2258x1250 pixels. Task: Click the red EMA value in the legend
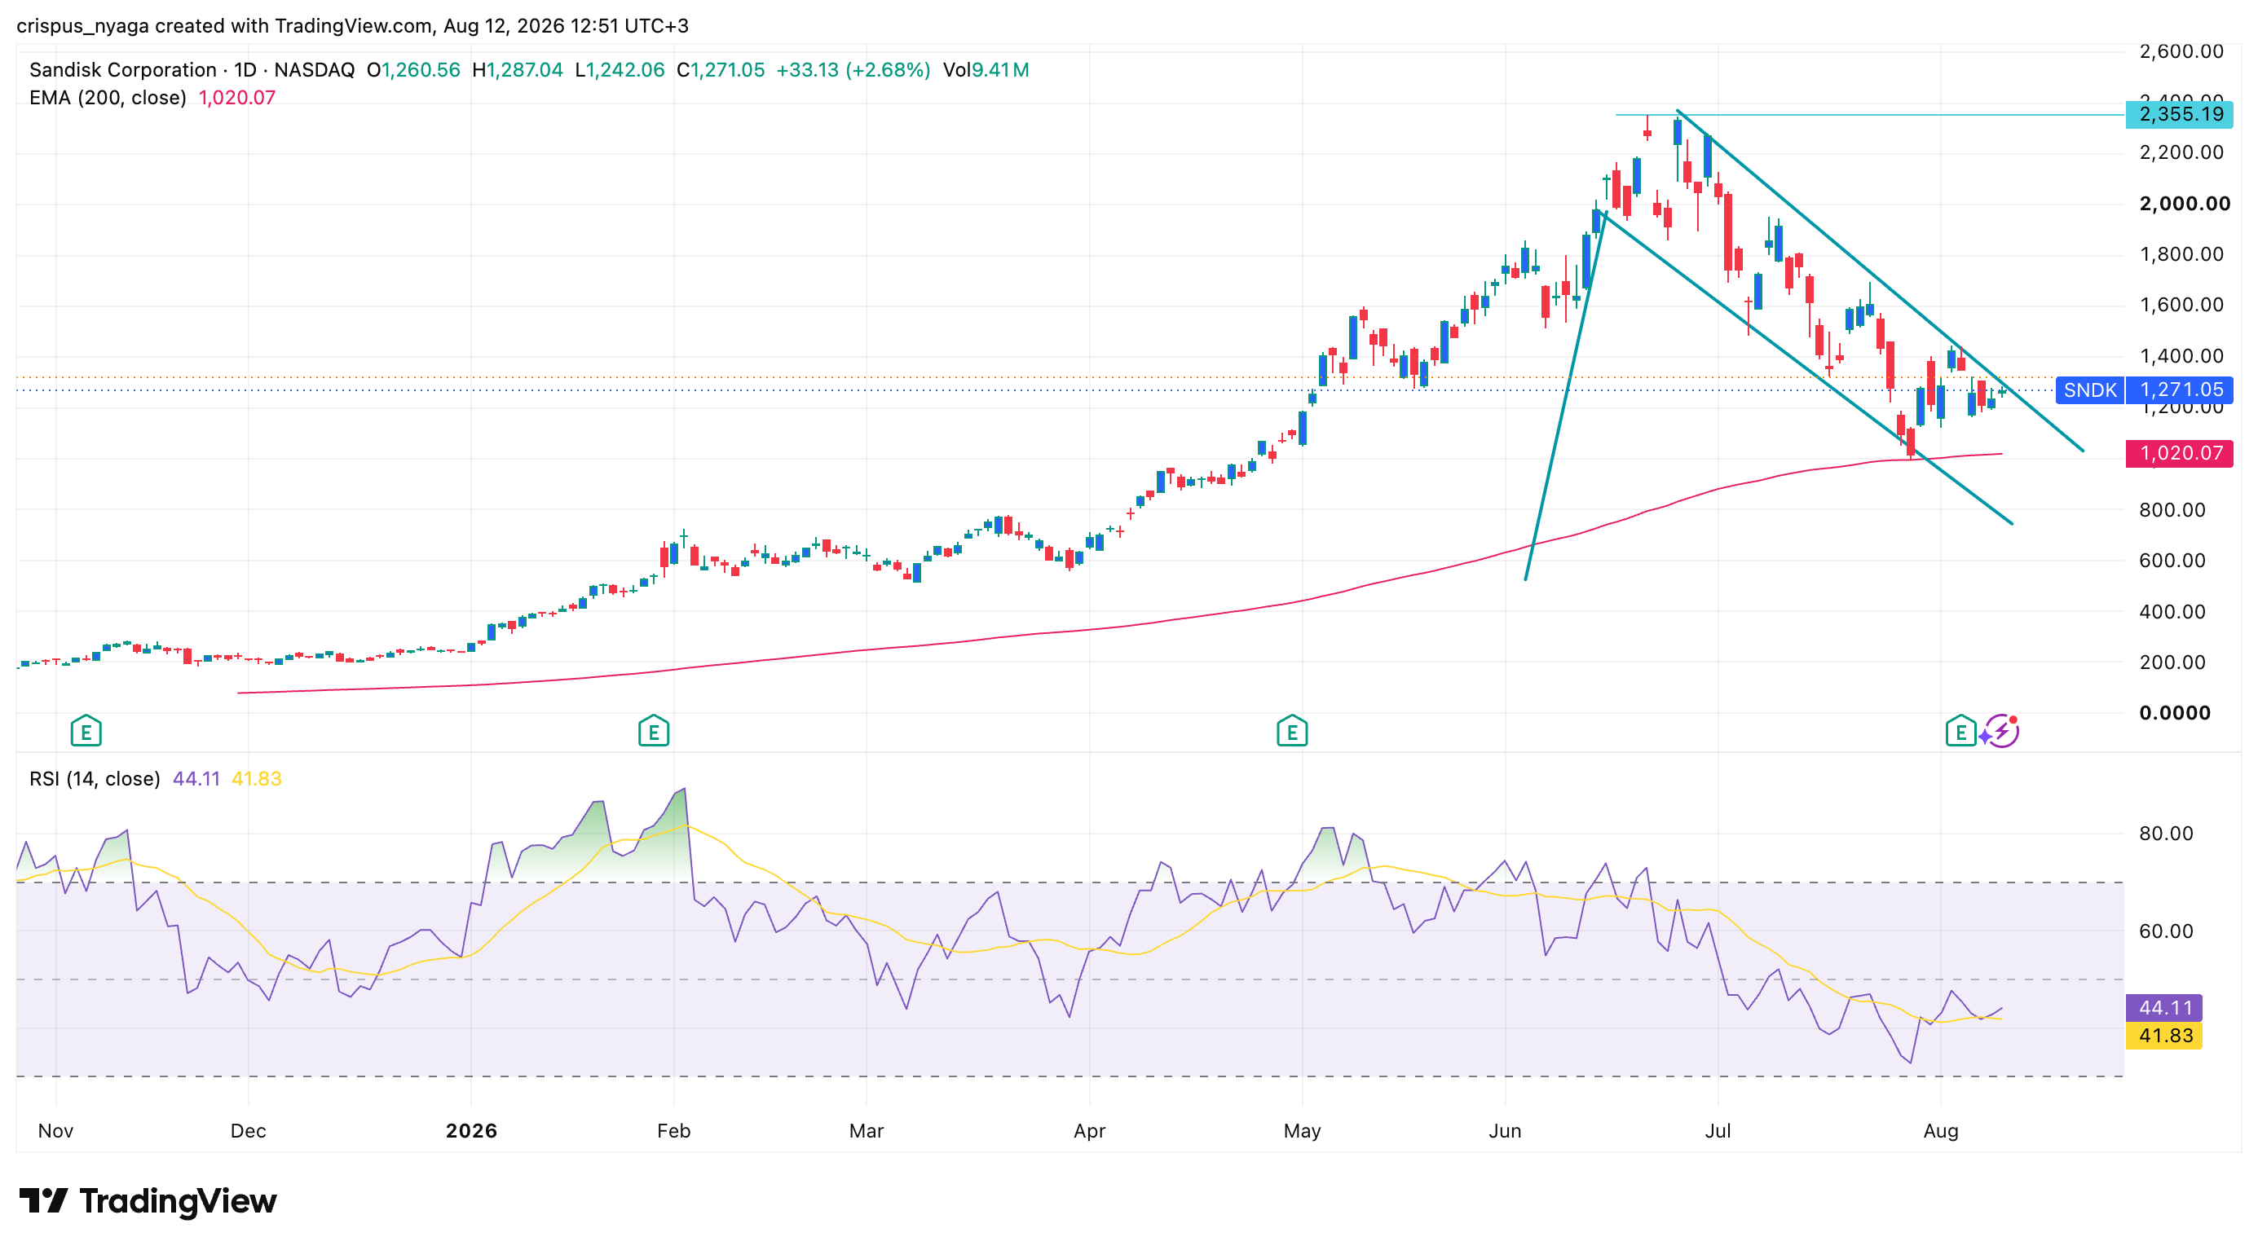[x=236, y=98]
